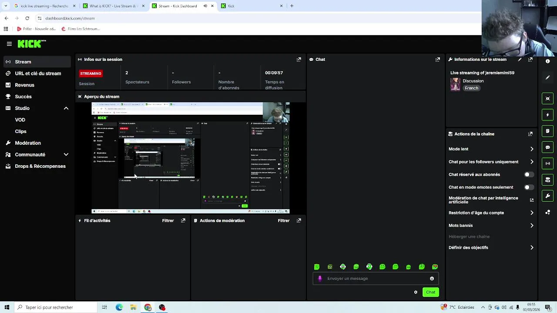The image size is (557, 313).
Task: Click the stream preview thumbnail
Action: [191, 158]
